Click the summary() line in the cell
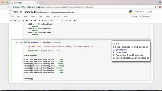Viewport: 162px width, 91px height. click(28, 79)
